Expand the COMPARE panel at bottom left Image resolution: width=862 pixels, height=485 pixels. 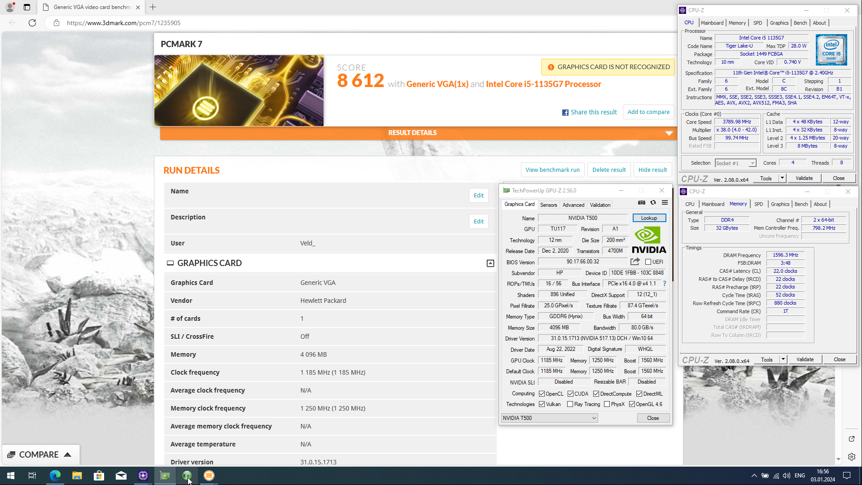point(41,455)
